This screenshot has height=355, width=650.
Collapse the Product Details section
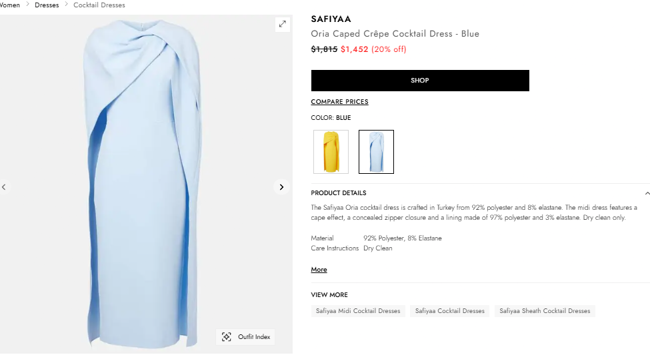(647, 193)
